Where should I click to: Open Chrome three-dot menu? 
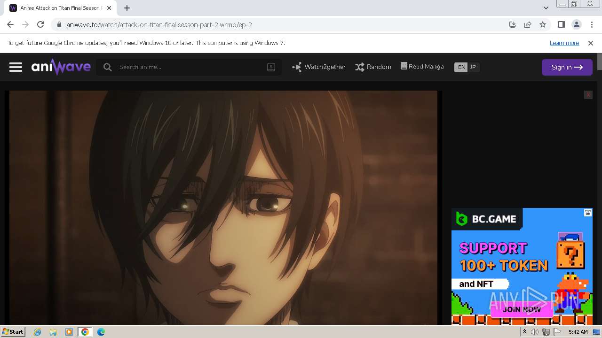coord(591,24)
